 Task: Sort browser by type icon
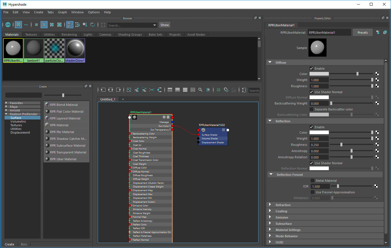click(77, 25)
